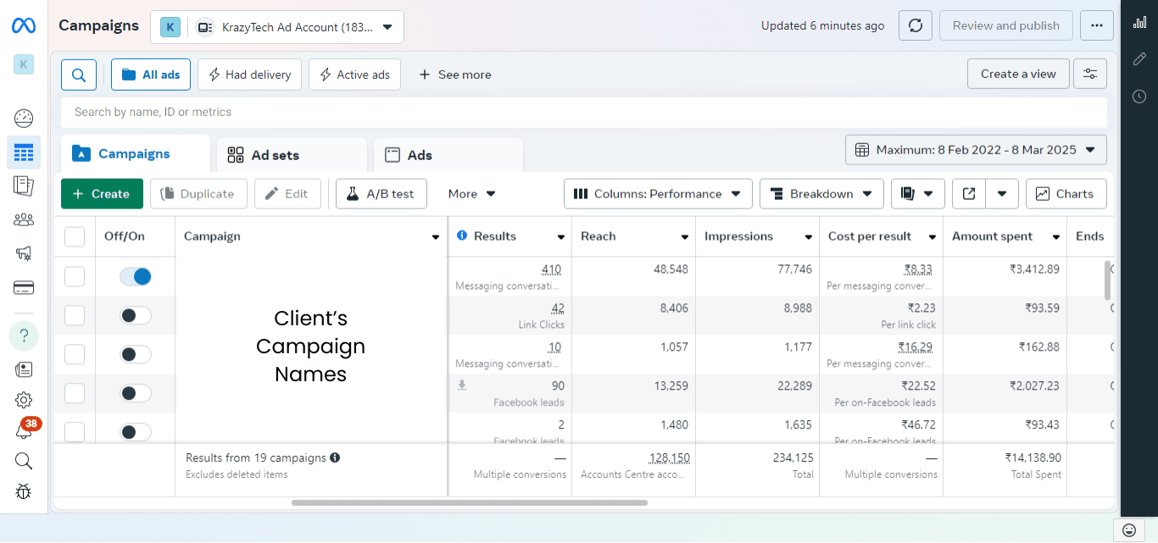Tick the select-all checkbox in header

point(75,236)
